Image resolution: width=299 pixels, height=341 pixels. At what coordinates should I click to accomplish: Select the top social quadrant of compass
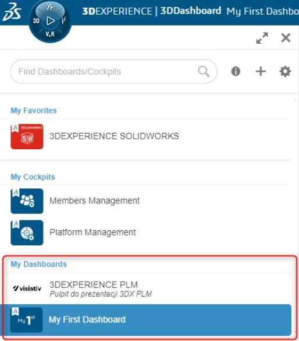(50, 7)
